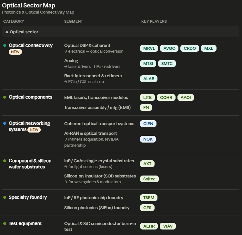This screenshot has height=235, width=242.
Task: Select the CRDO ticker chip
Action: tap(190, 48)
